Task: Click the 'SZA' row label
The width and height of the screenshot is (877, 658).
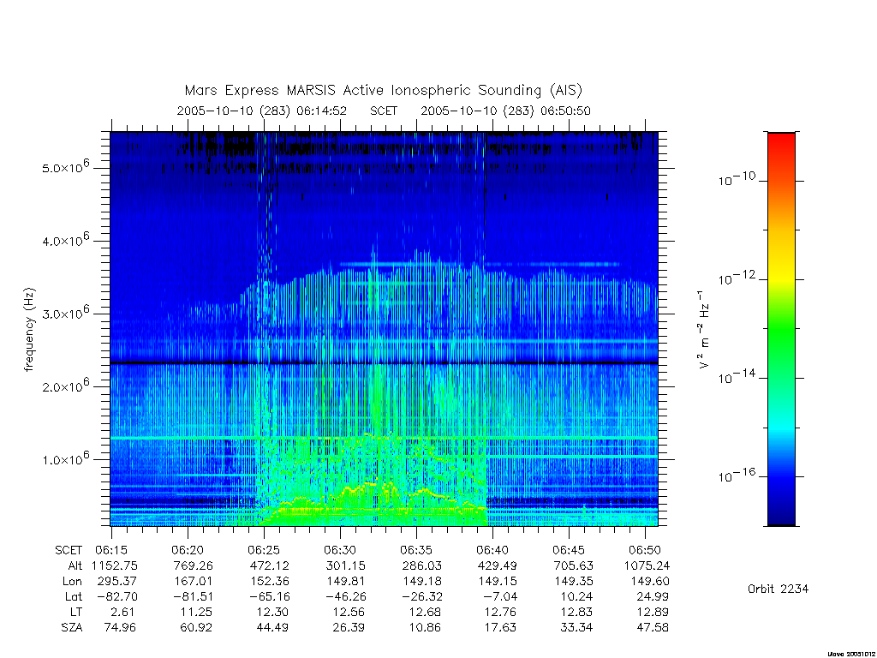Action: 72,628
